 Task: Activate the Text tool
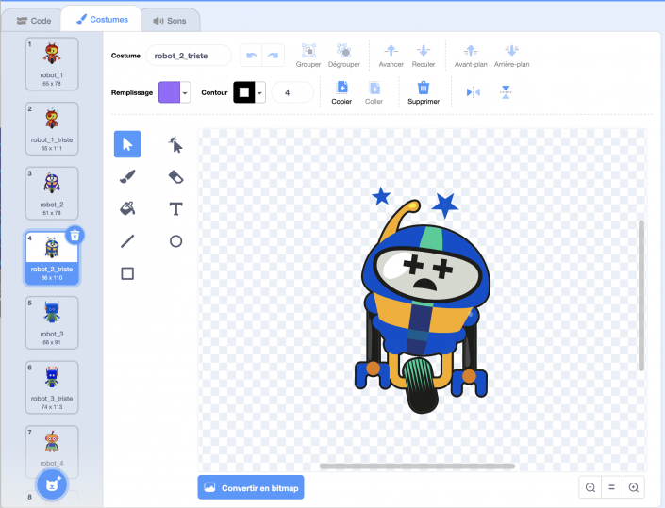pyautogui.click(x=175, y=208)
